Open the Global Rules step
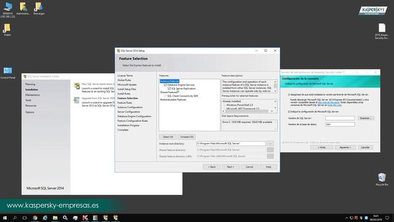 (124, 80)
